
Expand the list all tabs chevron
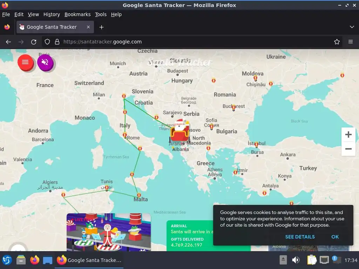point(352,27)
